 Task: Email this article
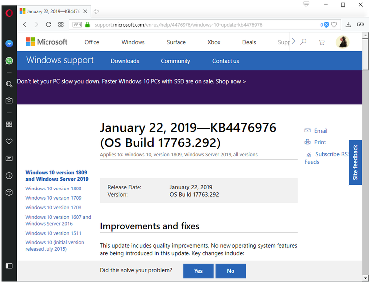pos(316,131)
